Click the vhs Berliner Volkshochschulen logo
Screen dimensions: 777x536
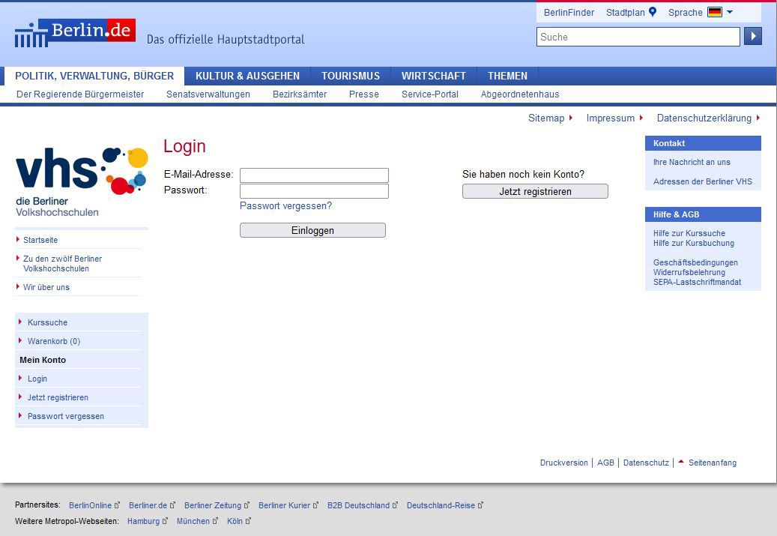coord(82,182)
